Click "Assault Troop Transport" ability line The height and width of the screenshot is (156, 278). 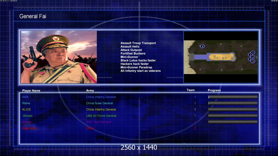pyautogui.click(x=138, y=43)
